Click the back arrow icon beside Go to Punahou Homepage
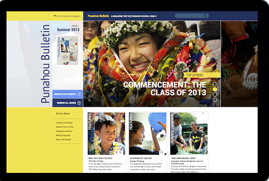The height and width of the screenshot is (181, 269). click(x=55, y=16)
